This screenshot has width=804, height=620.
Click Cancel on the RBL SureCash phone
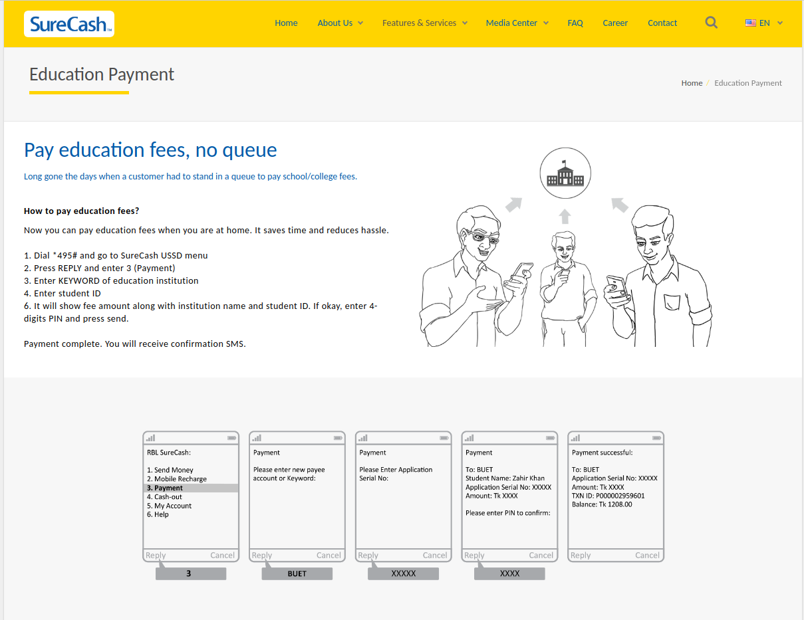223,556
